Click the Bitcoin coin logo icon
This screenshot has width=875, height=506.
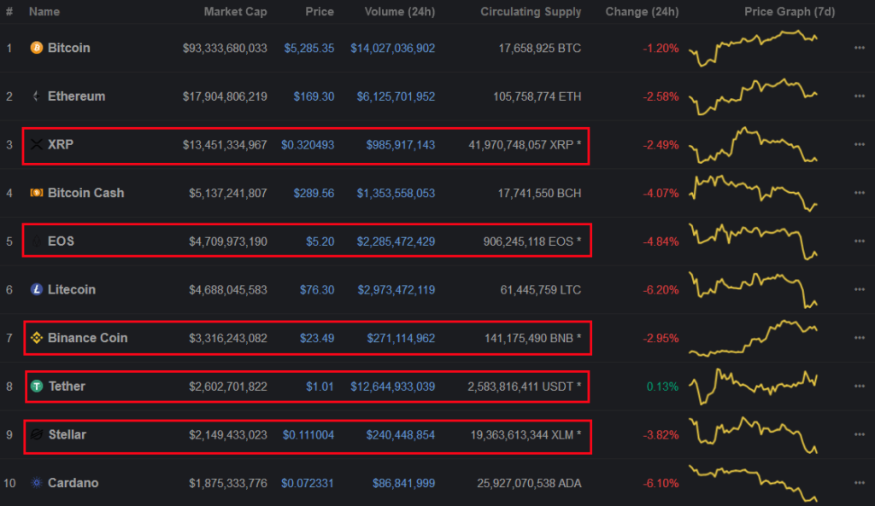pos(35,49)
